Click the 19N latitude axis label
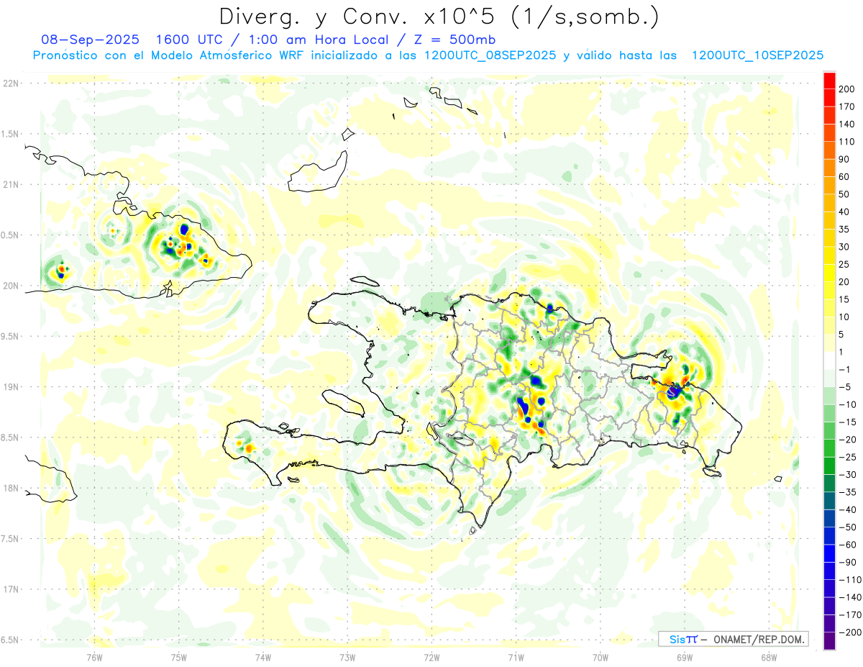The height and width of the screenshot is (667, 863). [11, 386]
